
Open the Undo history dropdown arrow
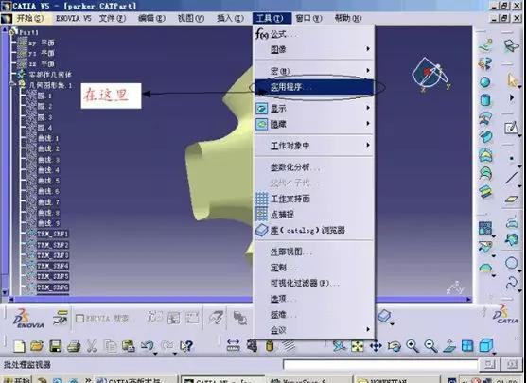pos(155,354)
